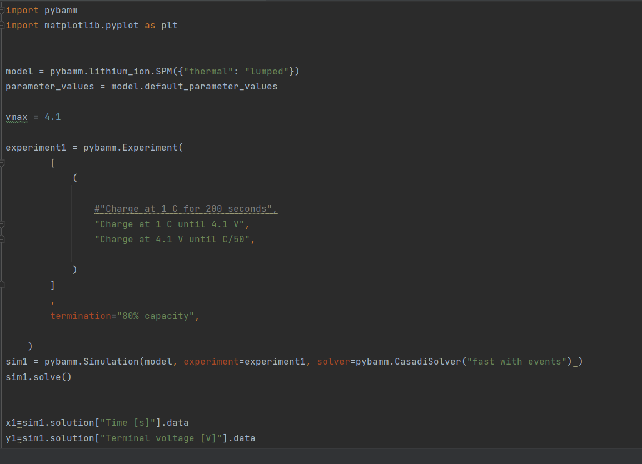The width and height of the screenshot is (642, 464).
Task: Click 'default_parameter_values' attribute
Action: [211, 87]
